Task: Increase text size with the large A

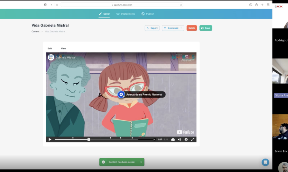Action: click(x=57, y=5)
